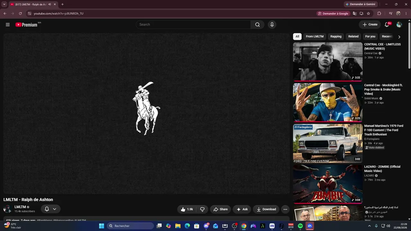
Task: Click the Create button
Action: coord(370,25)
